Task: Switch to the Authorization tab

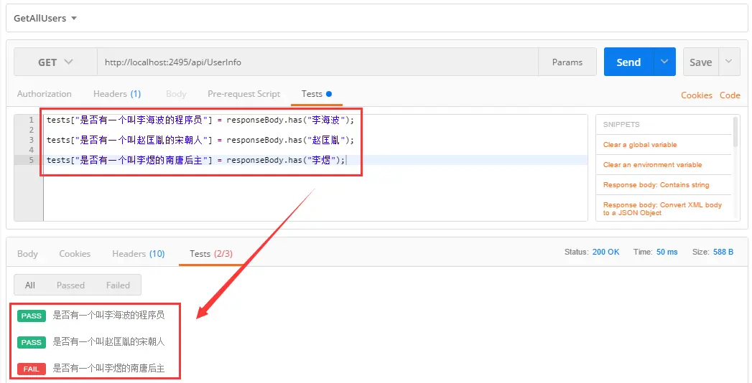Action: (x=44, y=94)
